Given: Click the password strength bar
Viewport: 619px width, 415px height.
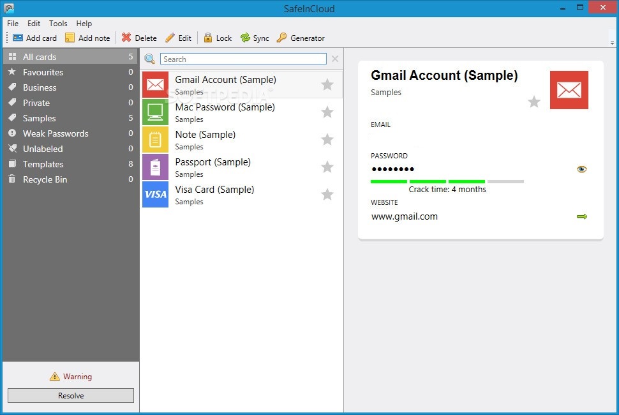Looking at the screenshot, I should [x=447, y=181].
